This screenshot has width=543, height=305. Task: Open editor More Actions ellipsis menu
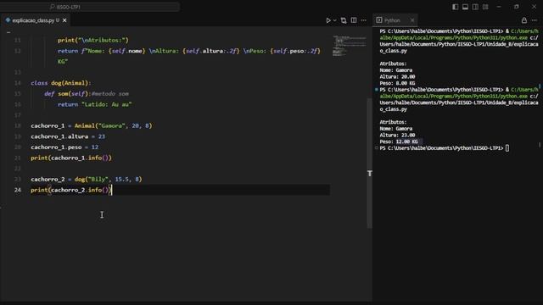(364, 20)
